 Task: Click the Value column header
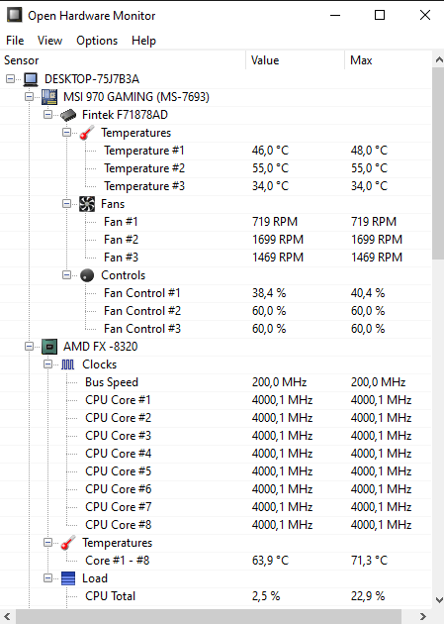pos(295,60)
